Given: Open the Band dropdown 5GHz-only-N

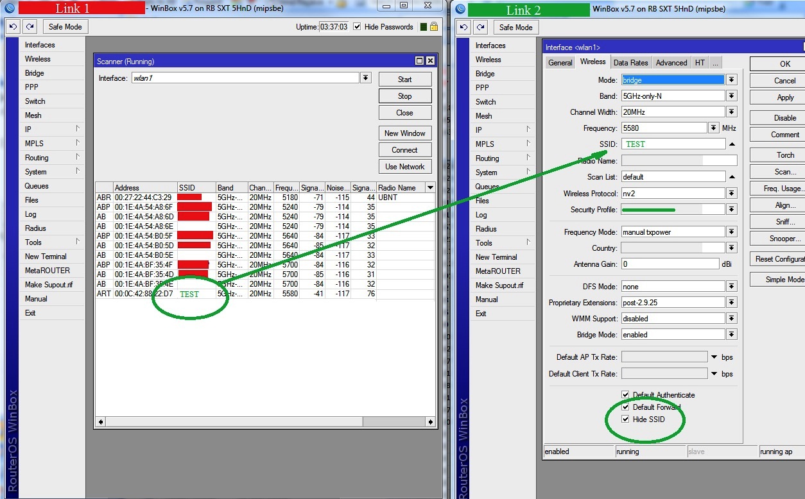Looking at the screenshot, I should pos(732,96).
